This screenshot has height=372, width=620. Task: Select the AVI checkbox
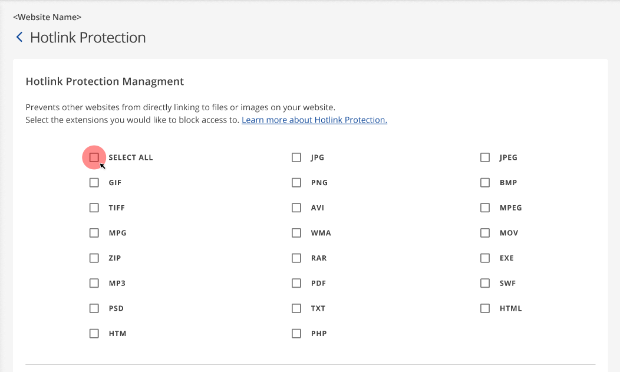point(296,208)
